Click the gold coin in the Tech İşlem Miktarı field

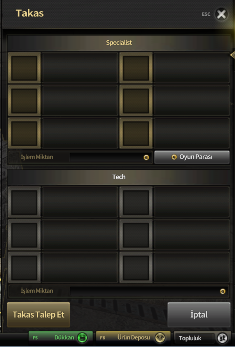click(223, 291)
